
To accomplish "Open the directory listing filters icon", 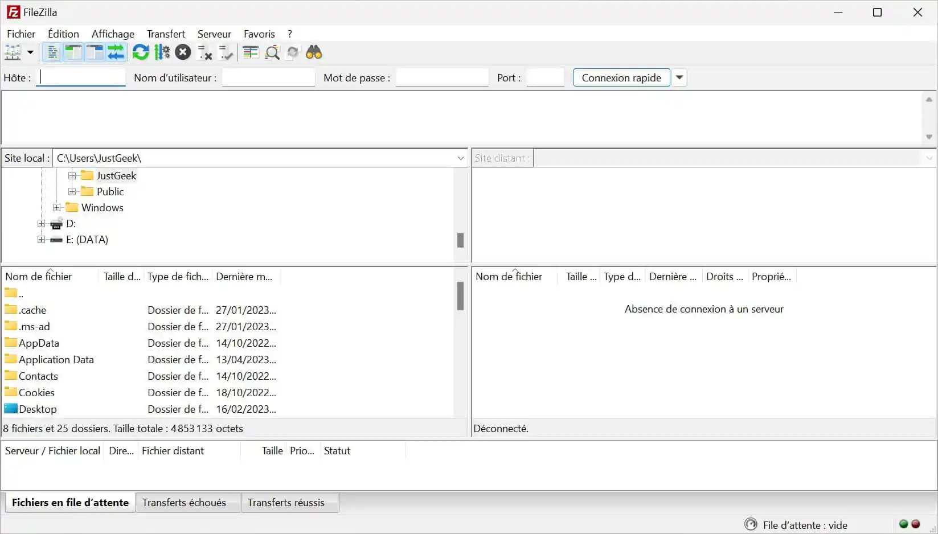I will (x=251, y=53).
